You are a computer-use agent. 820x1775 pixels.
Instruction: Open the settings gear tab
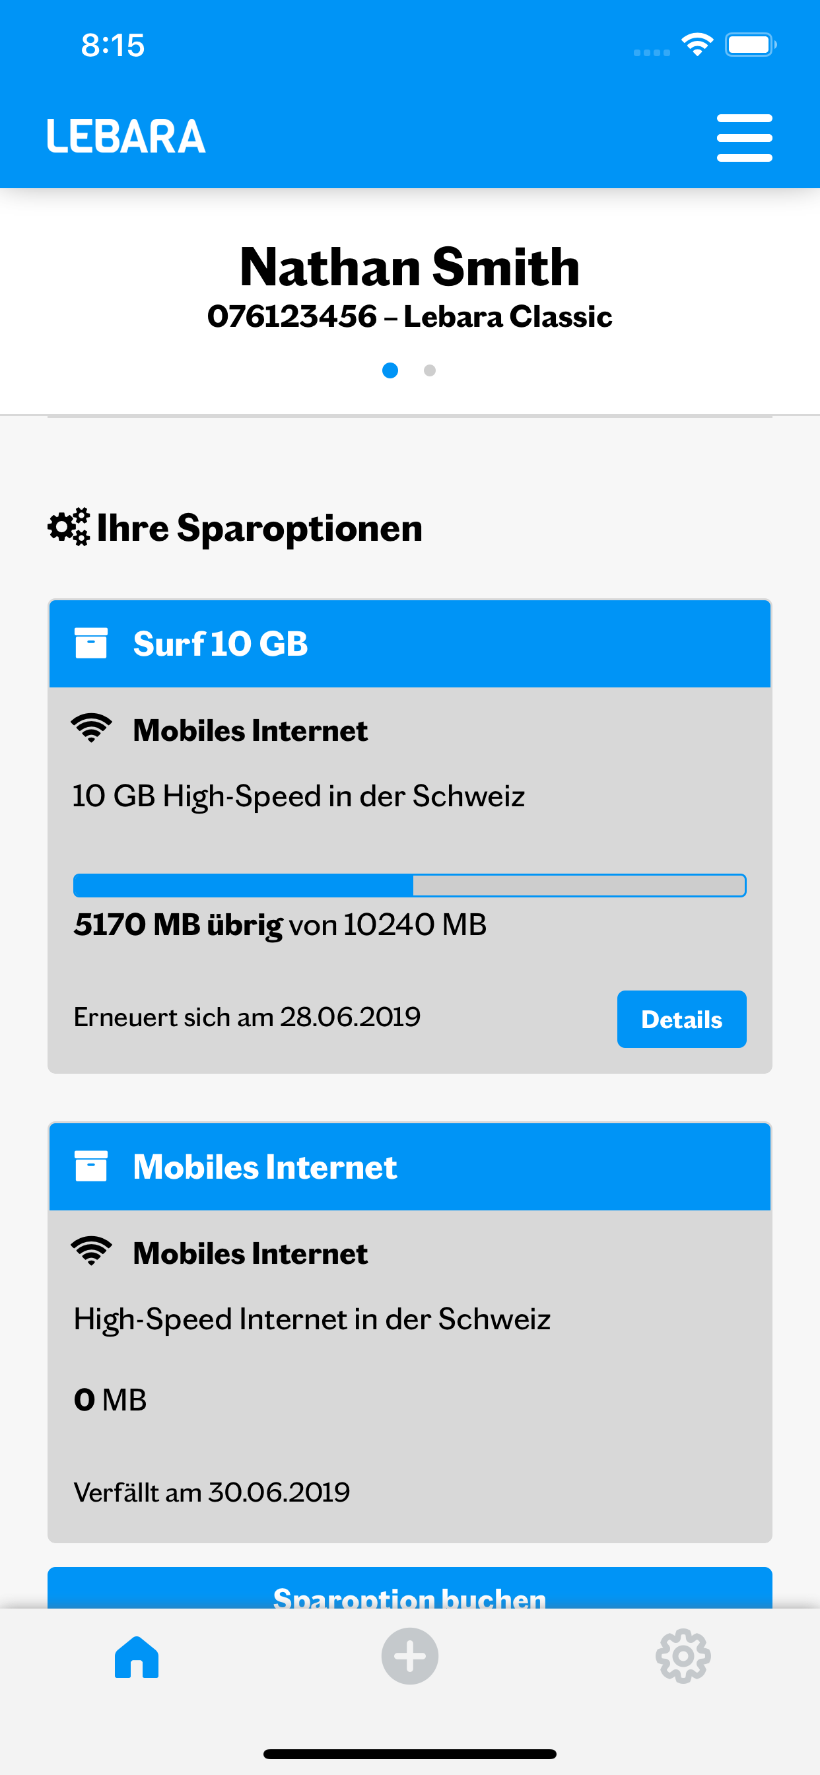pyautogui.click(x=683, y=1657)
